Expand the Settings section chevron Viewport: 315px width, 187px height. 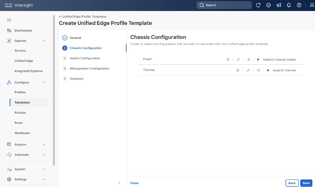tap(44, 179)
